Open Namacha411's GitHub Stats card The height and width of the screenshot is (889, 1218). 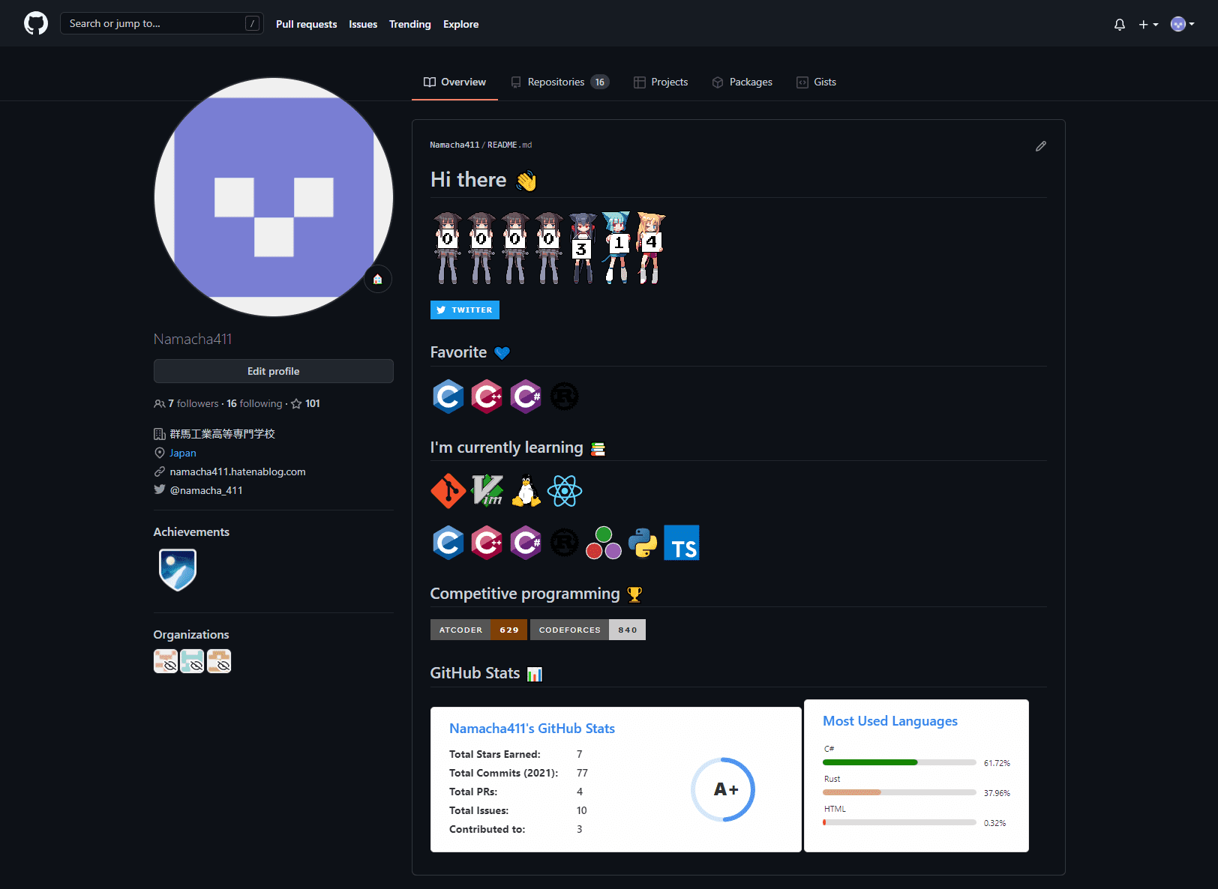click(616, 780)
